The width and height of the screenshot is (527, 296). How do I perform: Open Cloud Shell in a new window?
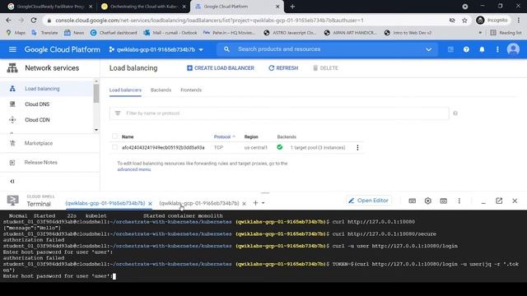click(499, 201)
